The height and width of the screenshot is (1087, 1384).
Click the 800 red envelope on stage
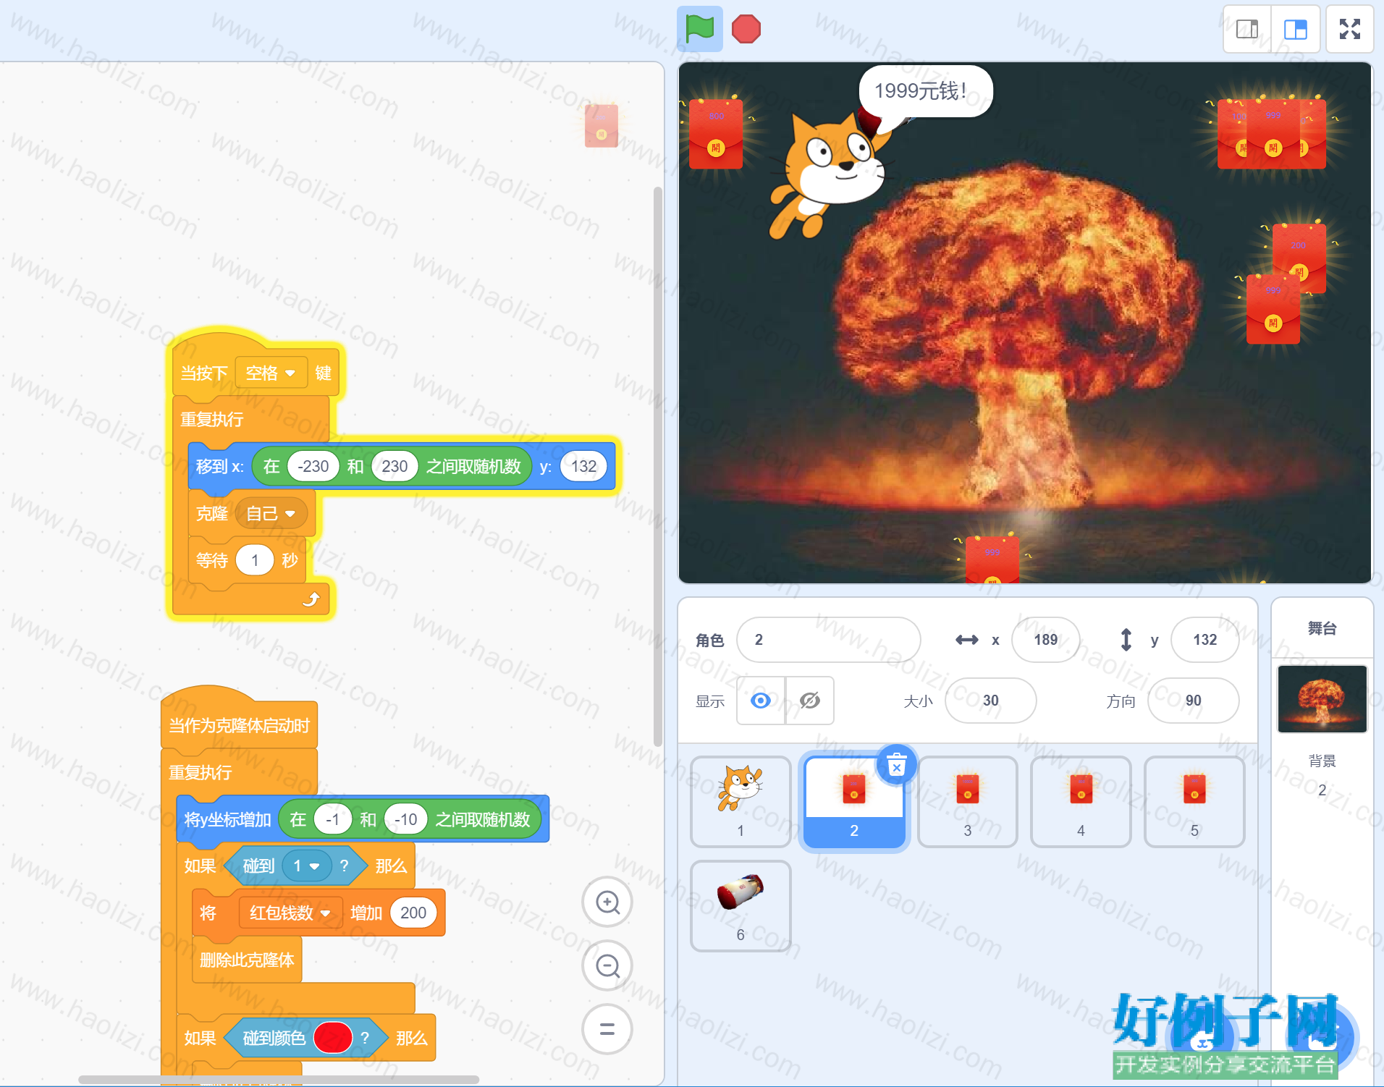715,134
